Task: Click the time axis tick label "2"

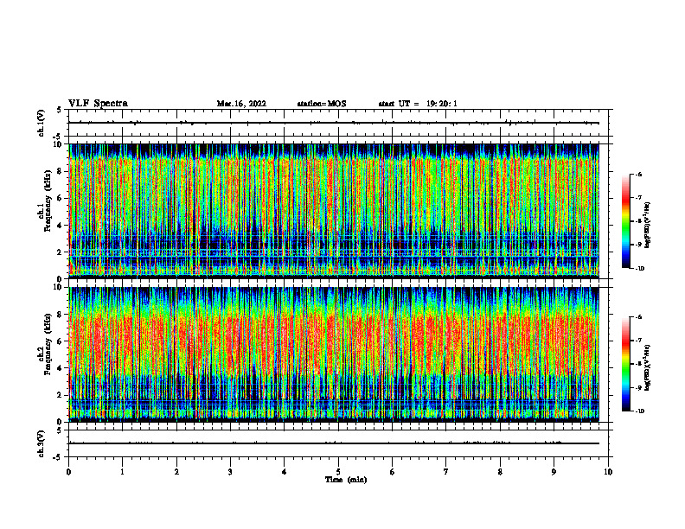Action: (176, 472)
